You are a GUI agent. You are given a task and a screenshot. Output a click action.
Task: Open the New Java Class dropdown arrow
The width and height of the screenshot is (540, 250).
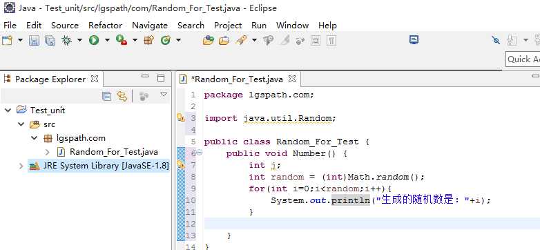pyautogui.click(x=178, y=40)
